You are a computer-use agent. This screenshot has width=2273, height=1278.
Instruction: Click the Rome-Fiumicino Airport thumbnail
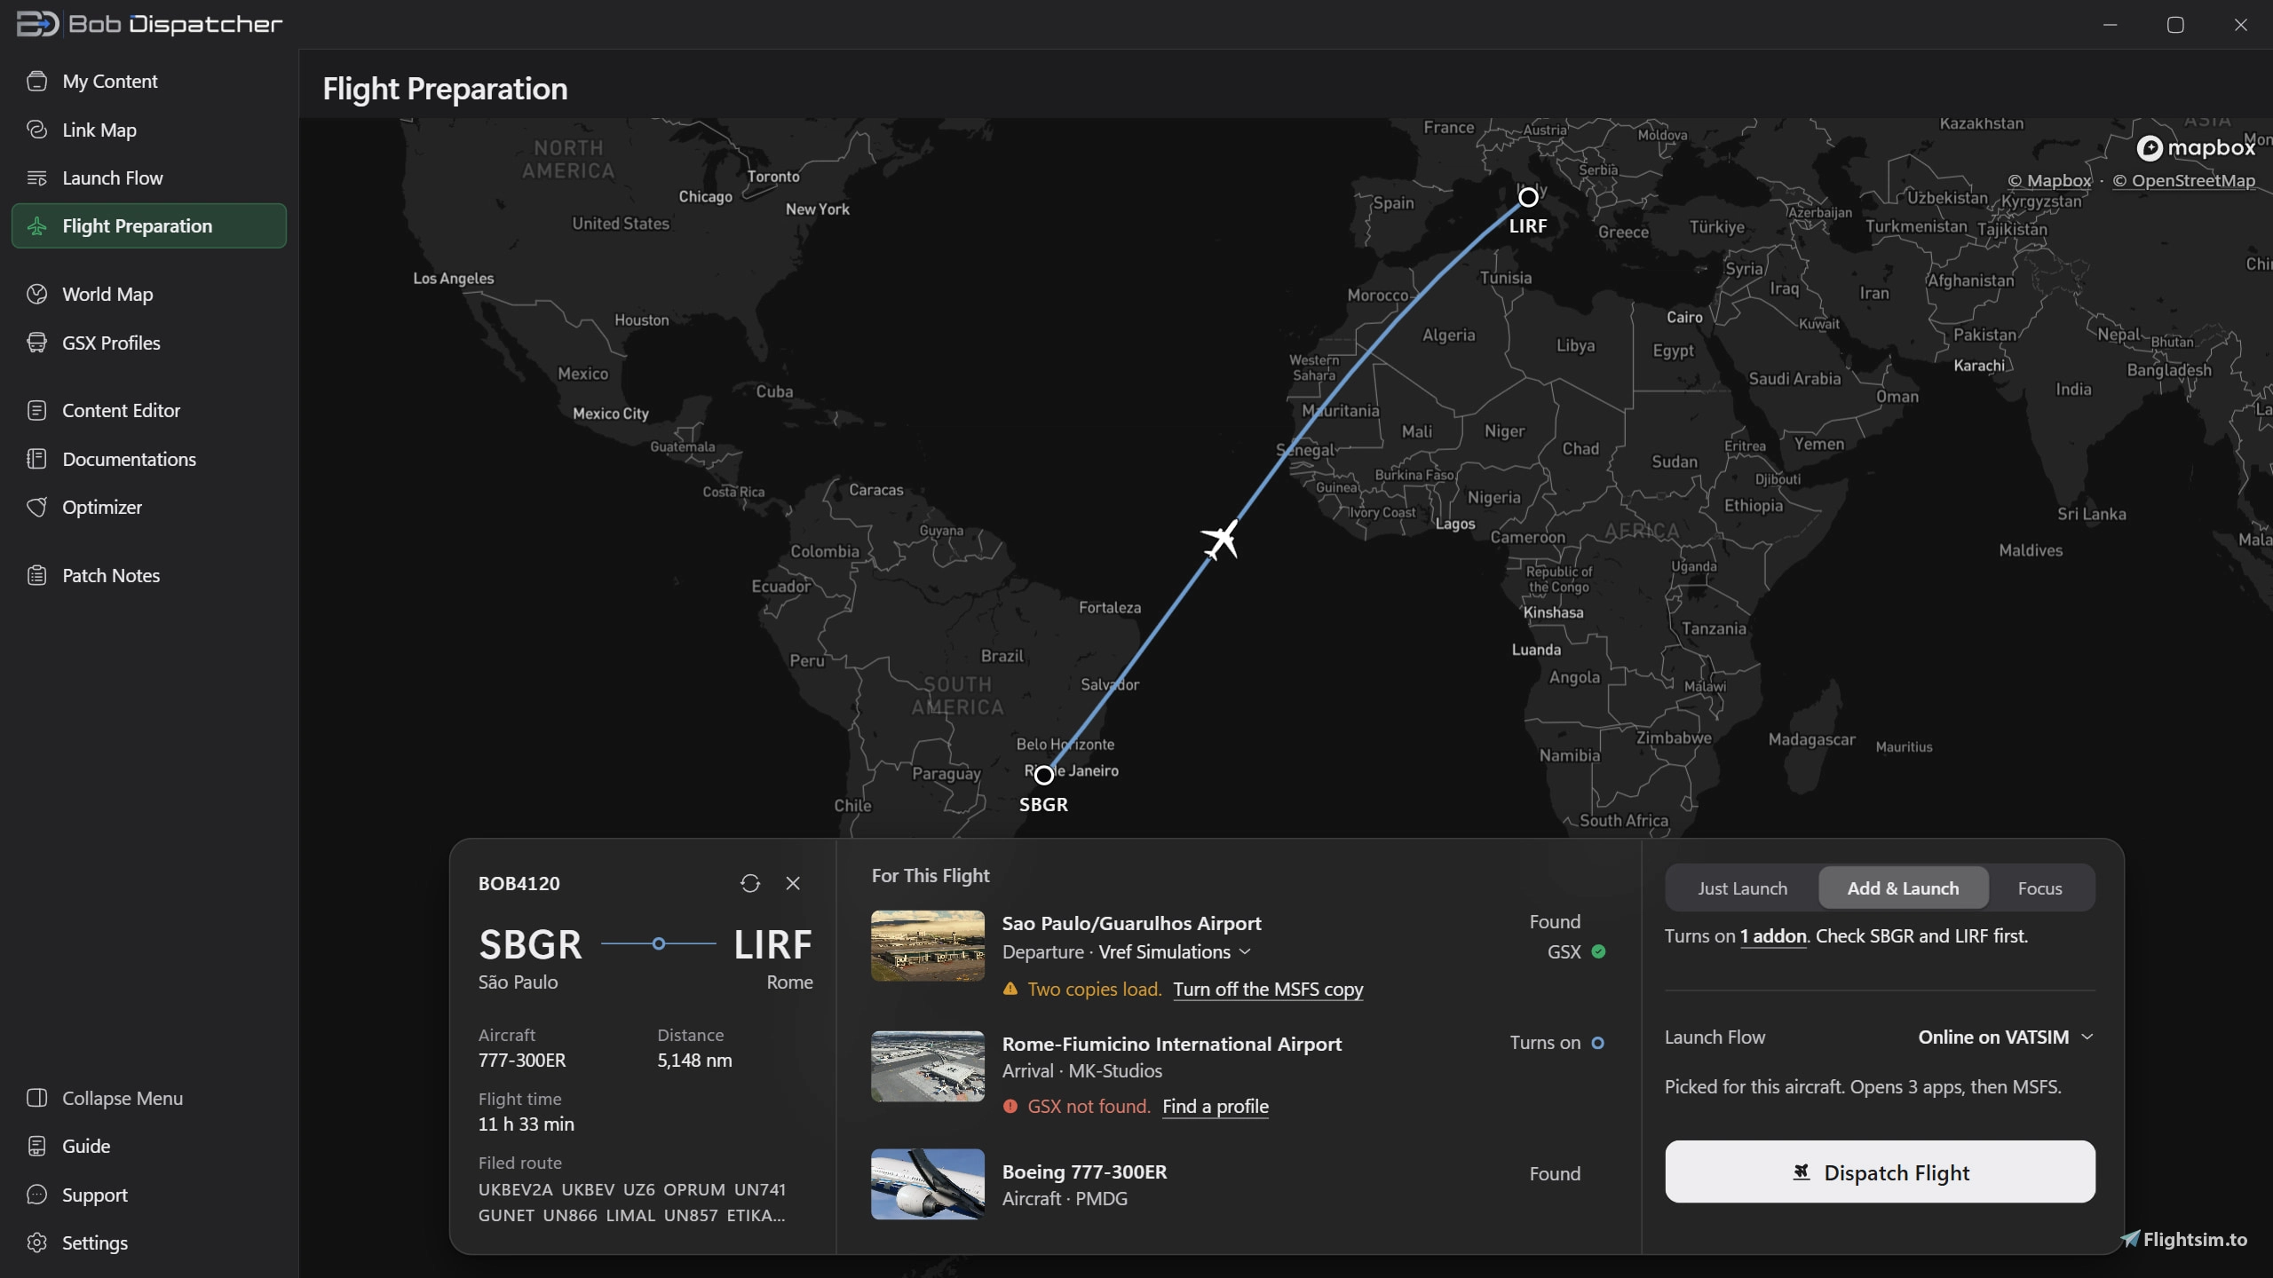pyautogui.click(x=927, y=1066)
